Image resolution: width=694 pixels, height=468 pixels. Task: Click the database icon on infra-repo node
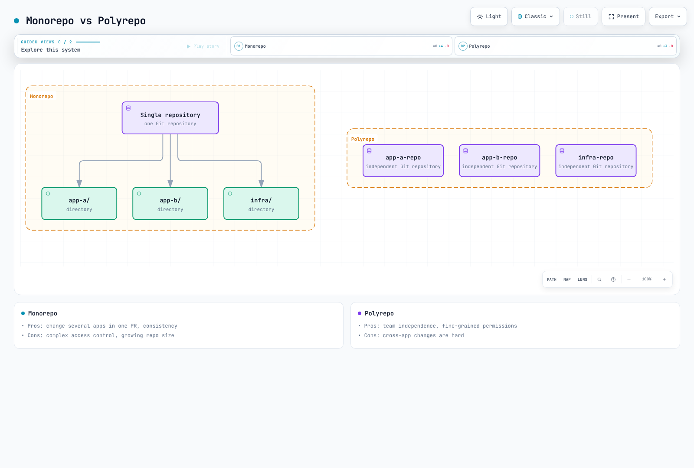click(x=562, y=151)
